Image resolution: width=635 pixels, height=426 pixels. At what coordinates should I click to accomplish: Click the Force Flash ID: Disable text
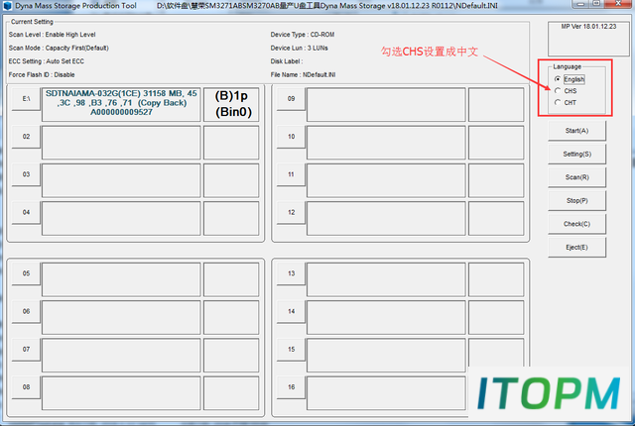(x=42, y=74)
